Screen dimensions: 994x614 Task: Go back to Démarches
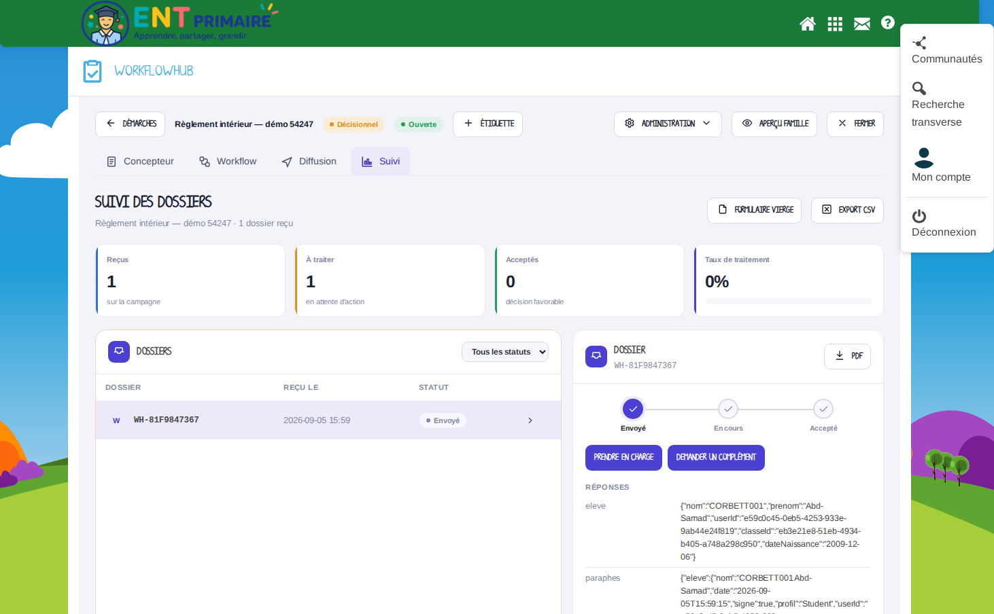click(131, 124)
